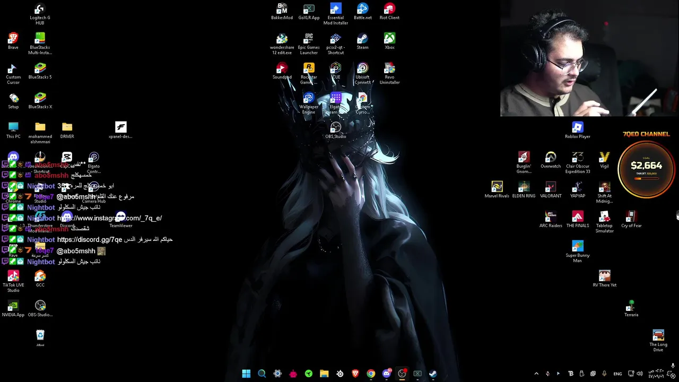Open Wallpaper Engine desktop shortcut
Screen dimensions: 679x382
(x=309, y=103)
